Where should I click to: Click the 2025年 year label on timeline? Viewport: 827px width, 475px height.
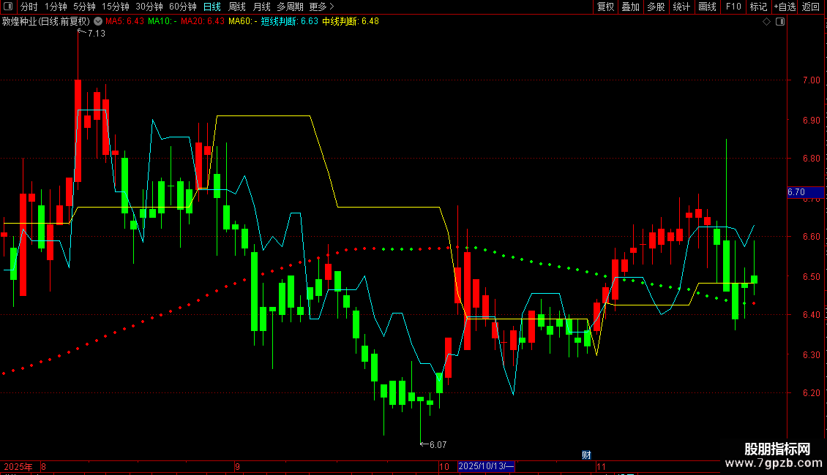point(18,466)
